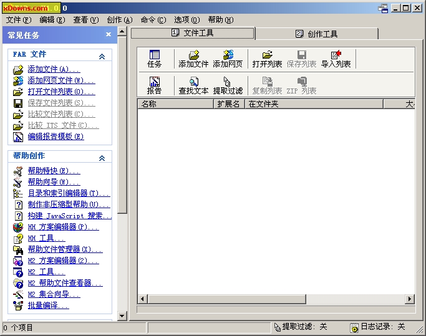Click the tree icon beside 目录和索引编辑器(T)...
The width and height of the screenshot is (426, 336).
click(x=18, y=193)
